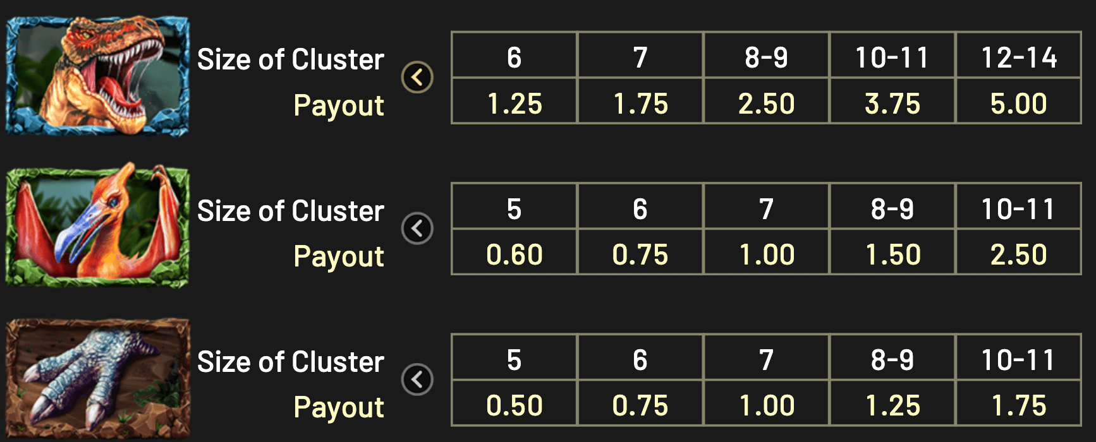Click the claw symbol Size of Cluster label
1096x442 pixels.
(x=290, y=362)
